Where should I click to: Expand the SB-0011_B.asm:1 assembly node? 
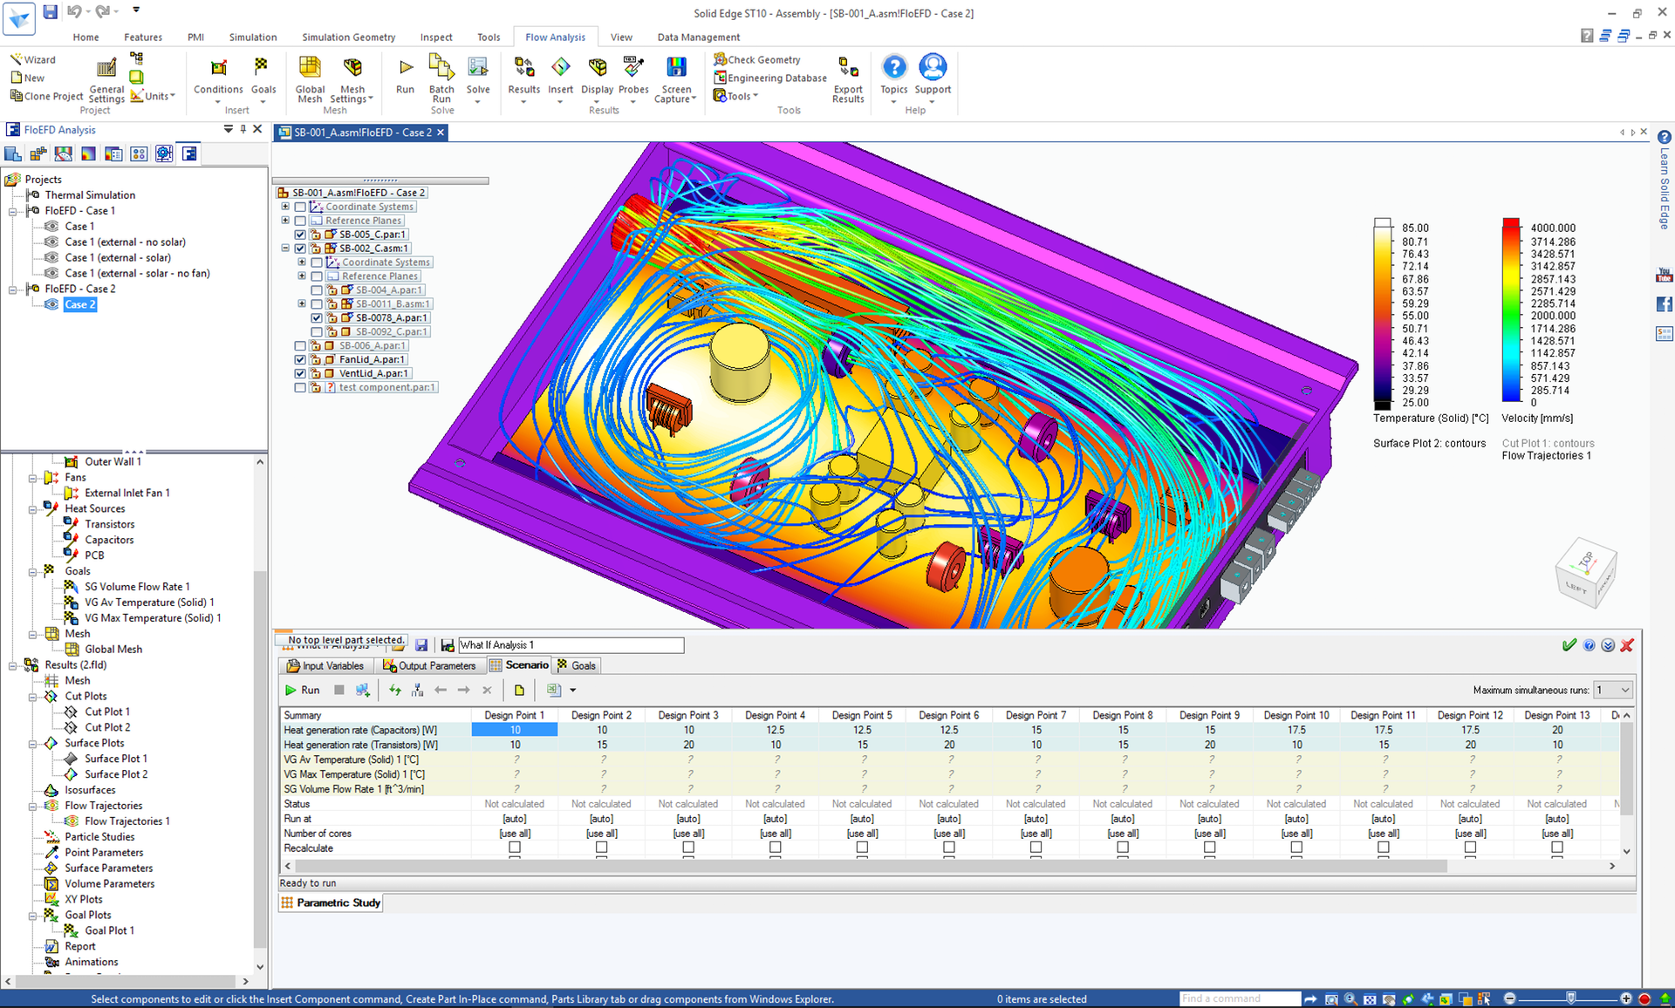click(302, 303)
